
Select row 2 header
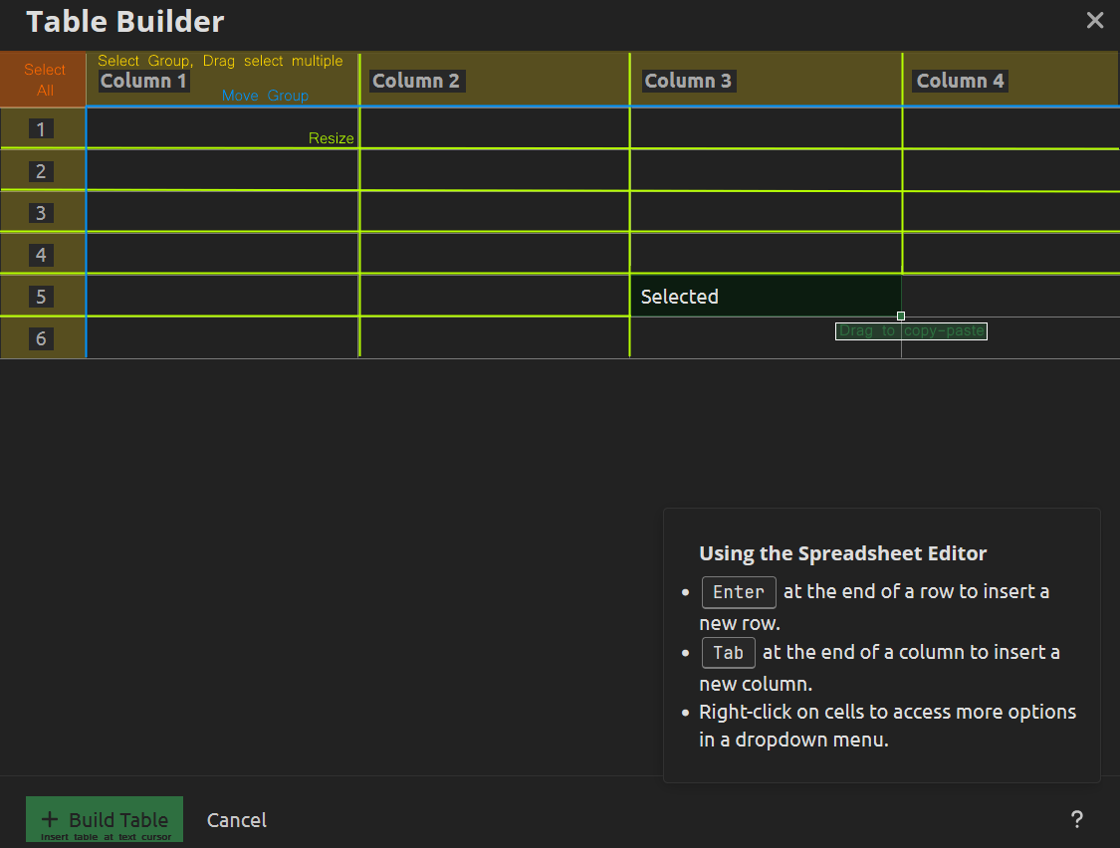click(43, 170)
